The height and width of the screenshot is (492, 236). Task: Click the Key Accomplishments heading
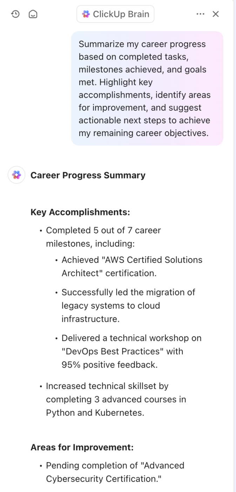coord(80,212)
